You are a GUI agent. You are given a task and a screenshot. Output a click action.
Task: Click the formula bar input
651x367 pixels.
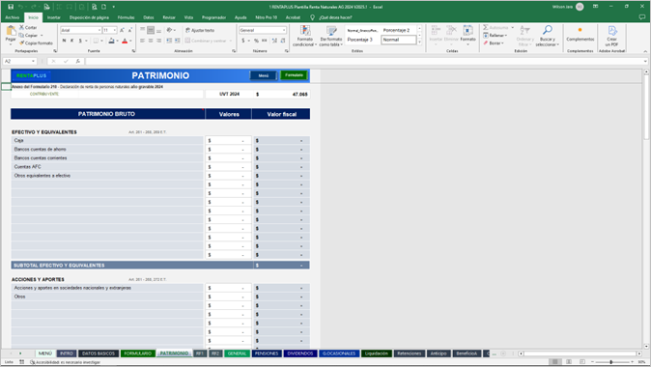coord(365,61)
